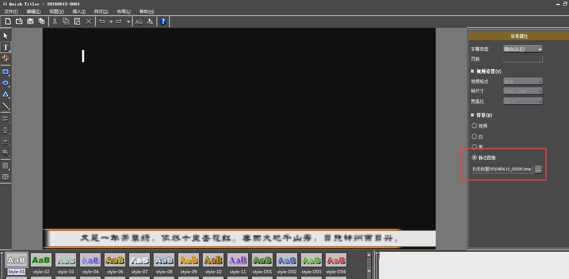The height and width of the screenshot is (279, 569).
Task: Apply style-09 orange text preset
Action: coord(189,264)
